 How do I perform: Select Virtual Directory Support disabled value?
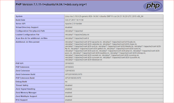click(69, 27)
